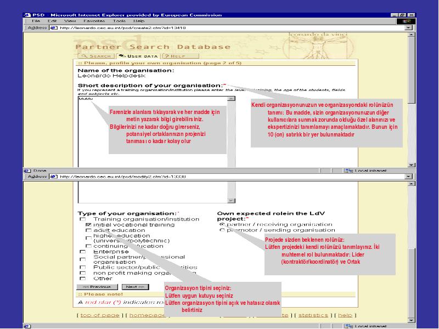The height and width of the screenshot is (329, 439).
Task: Open the Favorites menu
Action: 94,21
